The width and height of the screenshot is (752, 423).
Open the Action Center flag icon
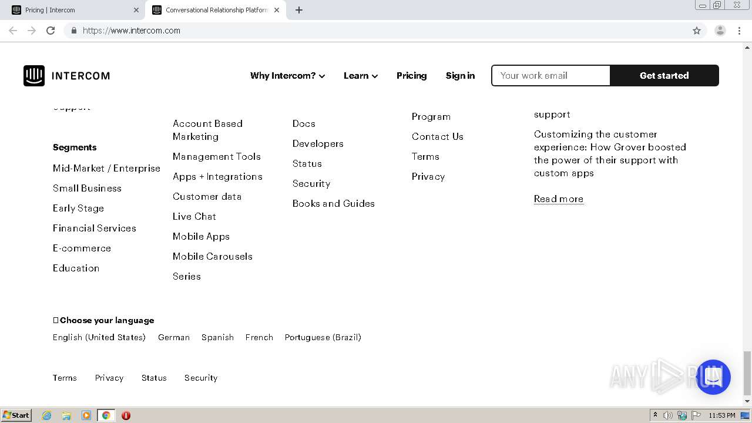[x=696, y=415]
